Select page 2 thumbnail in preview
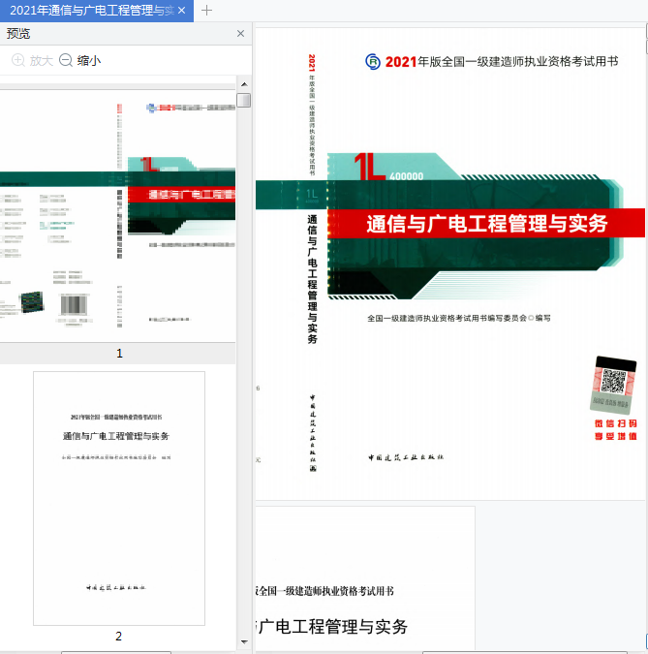The height and width of the screenshot is (654, 648). pyautogui.click(x=119, y=498)
